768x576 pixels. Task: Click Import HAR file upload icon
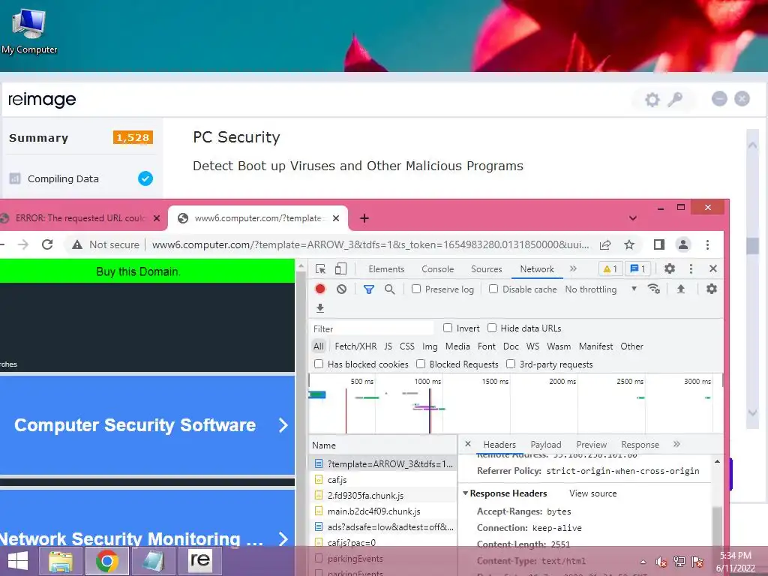[x=681, y=289]
